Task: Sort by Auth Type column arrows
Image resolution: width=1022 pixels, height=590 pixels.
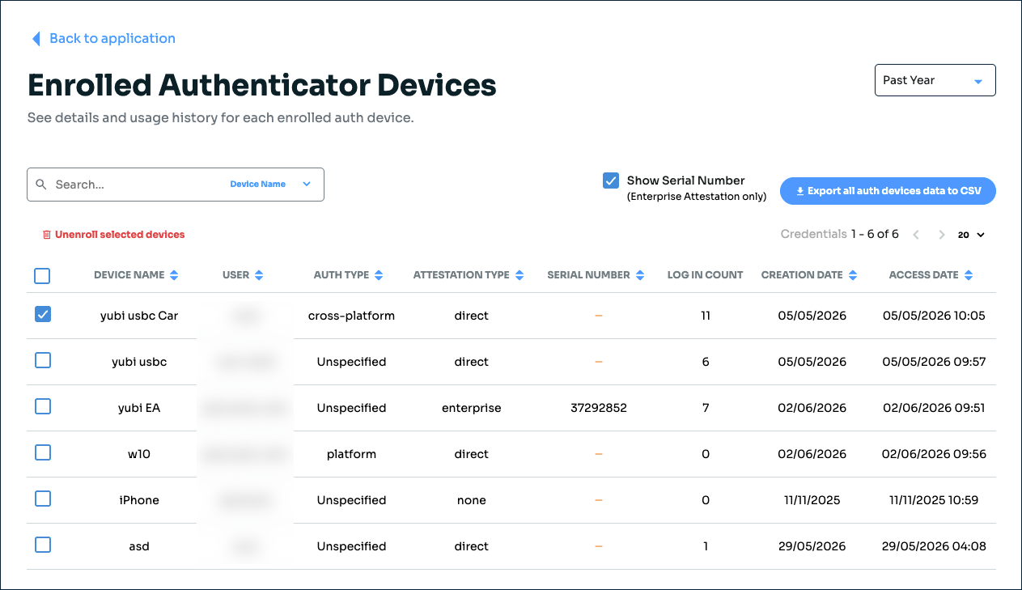Action: tap(379, 275)
